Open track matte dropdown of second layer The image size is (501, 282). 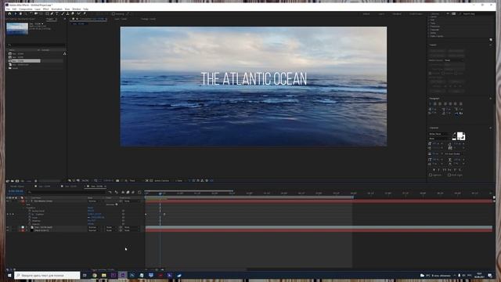pos(111,227)
